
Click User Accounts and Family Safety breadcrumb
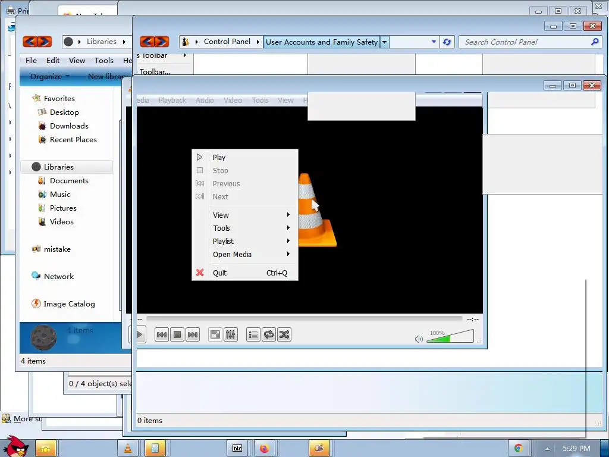click(322, 42)
